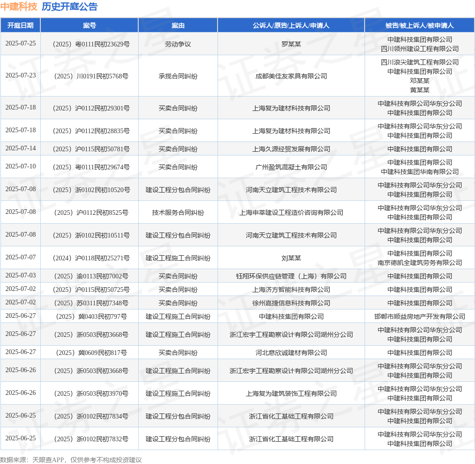Click defendant 四川领州建设工程有限公司

(x=419, y=49)
